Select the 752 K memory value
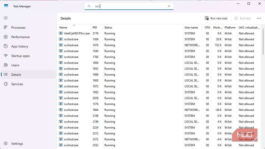The image size is (265, 149). coord(218,45)
